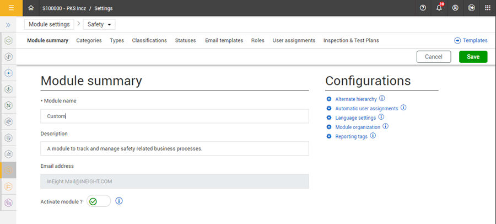Viewport: 496px width, 224px height.
Task: View notifications bell icon
Action: 439,8
